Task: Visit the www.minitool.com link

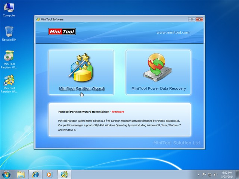Action: [173, 32]
